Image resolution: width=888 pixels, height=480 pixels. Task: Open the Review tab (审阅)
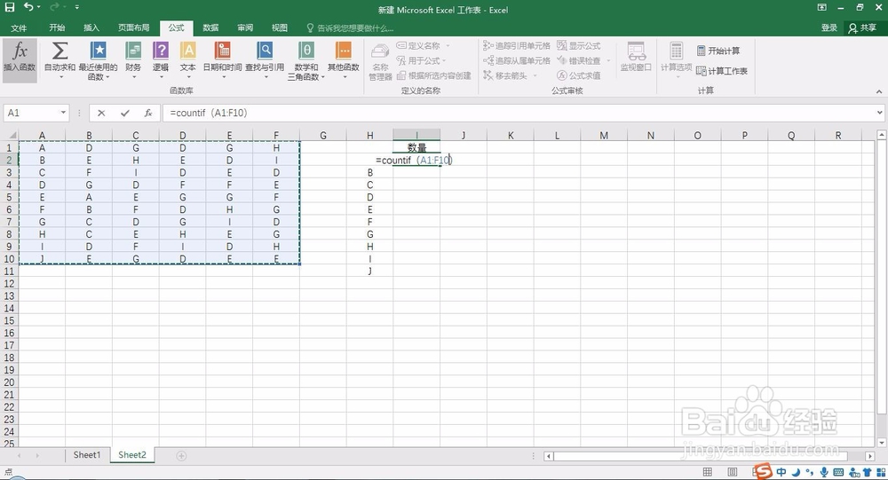pos(245,28)
